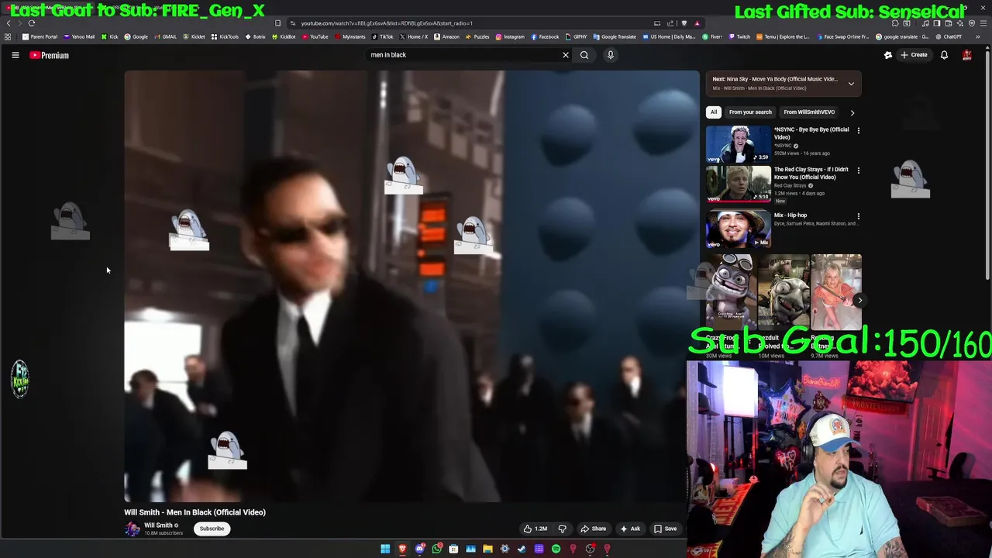This screenshot has height=558, width=992.
Task: Open Spotify from the taskbar
Action: click(556, 549)
